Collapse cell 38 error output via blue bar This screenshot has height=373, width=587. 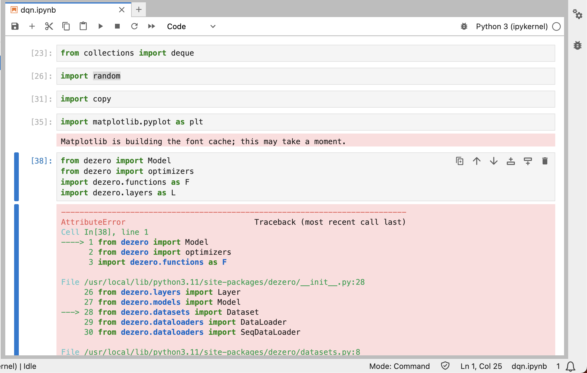click(16, 279)
